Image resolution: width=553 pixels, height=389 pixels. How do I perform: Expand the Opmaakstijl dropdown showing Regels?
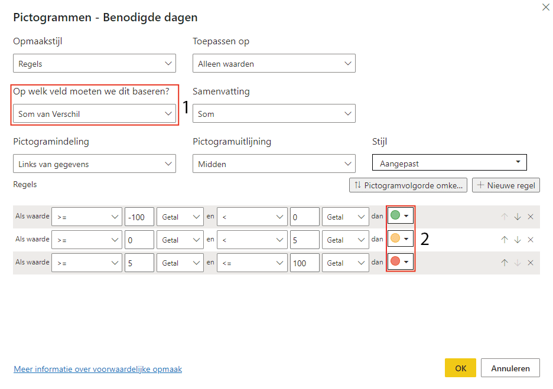94,64
